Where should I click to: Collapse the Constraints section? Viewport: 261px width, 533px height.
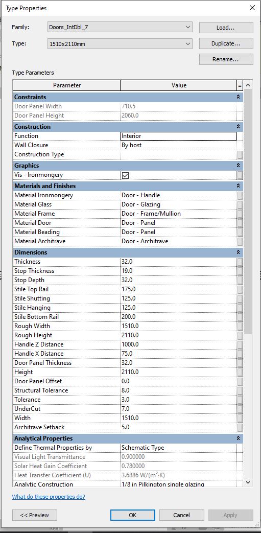238,97
